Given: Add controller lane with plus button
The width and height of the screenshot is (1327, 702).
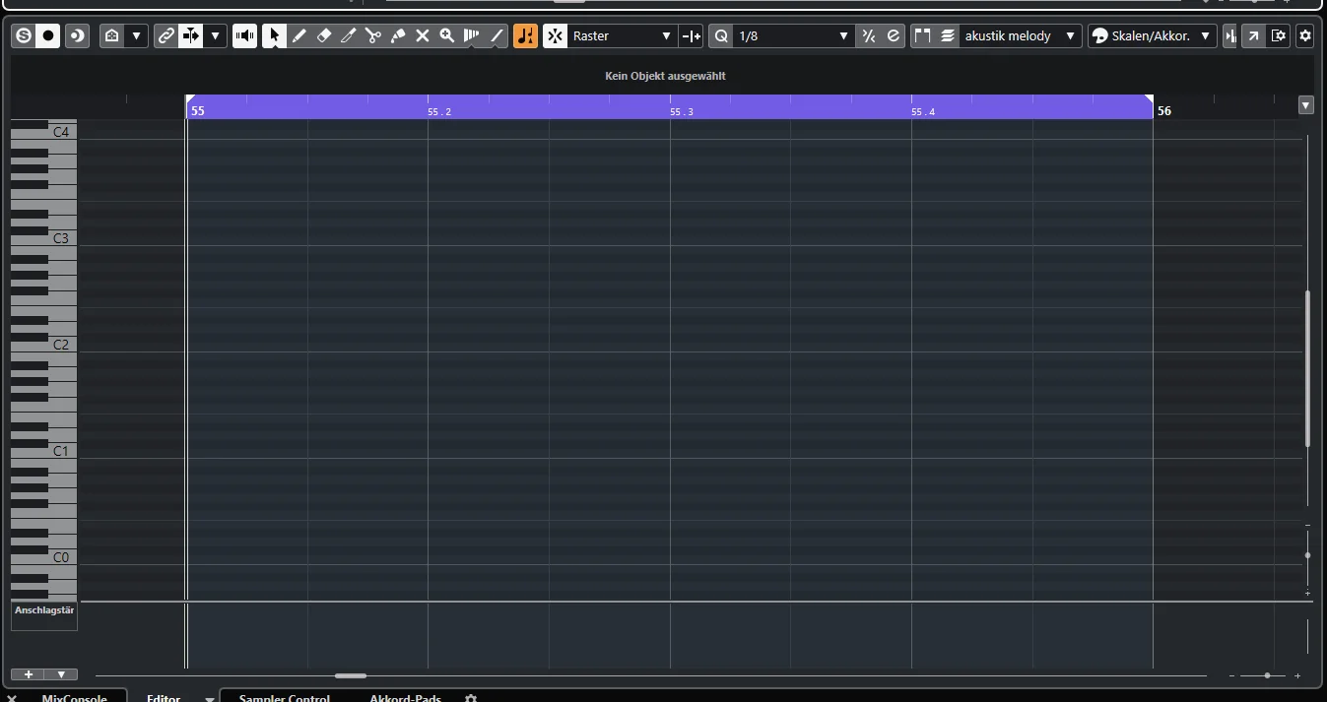Looking at the screenshot, I should (x=28, y=674).
